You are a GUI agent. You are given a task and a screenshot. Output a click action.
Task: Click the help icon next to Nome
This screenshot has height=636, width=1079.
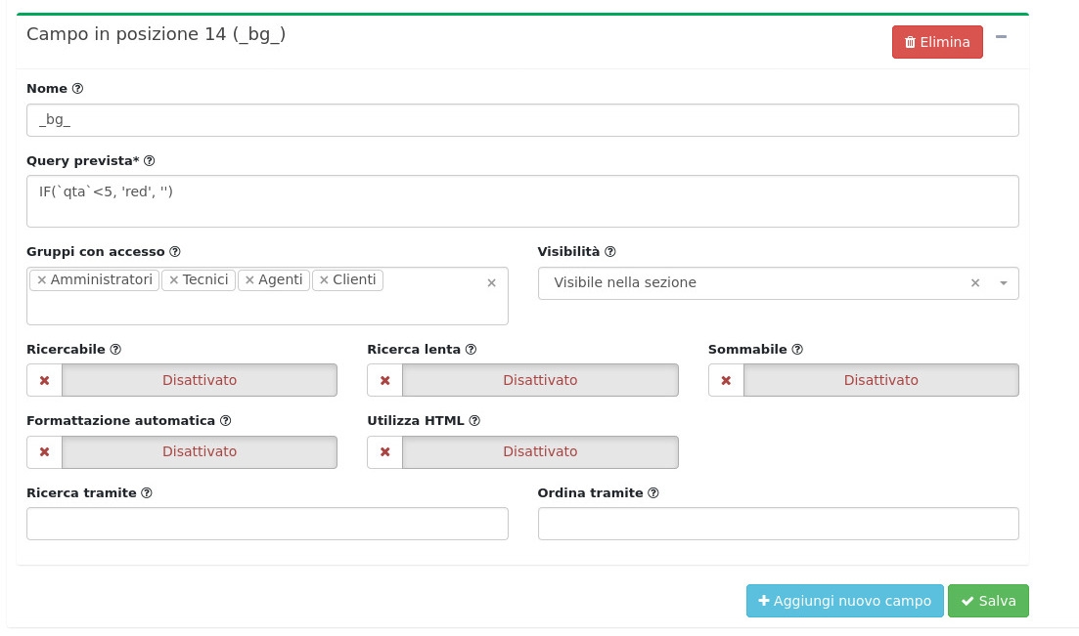click(78, 89)
